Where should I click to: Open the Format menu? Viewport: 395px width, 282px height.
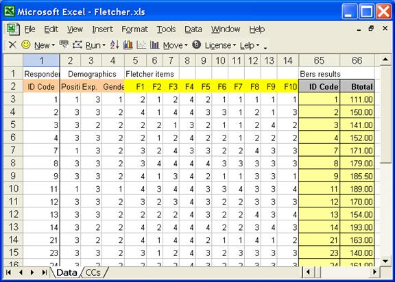134,29
